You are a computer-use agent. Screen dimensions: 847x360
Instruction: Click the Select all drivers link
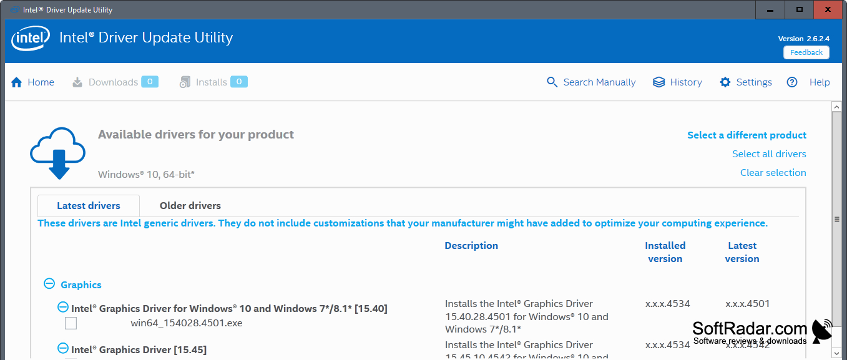coord(769,154)
